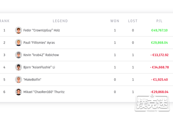The image size is (173, 115).
Task: Open Pauli "Fillismies" Ayras name link
Action: (39, 42)
